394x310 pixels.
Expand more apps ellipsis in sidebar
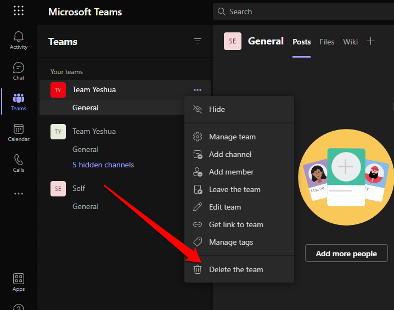click(19, 194)
